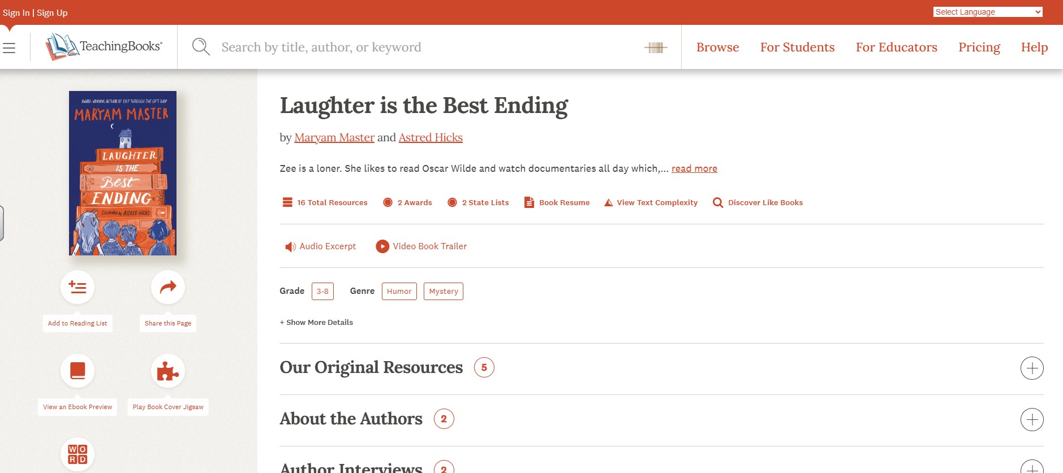Play the Video Book Trailer

[x=421, y=246]
